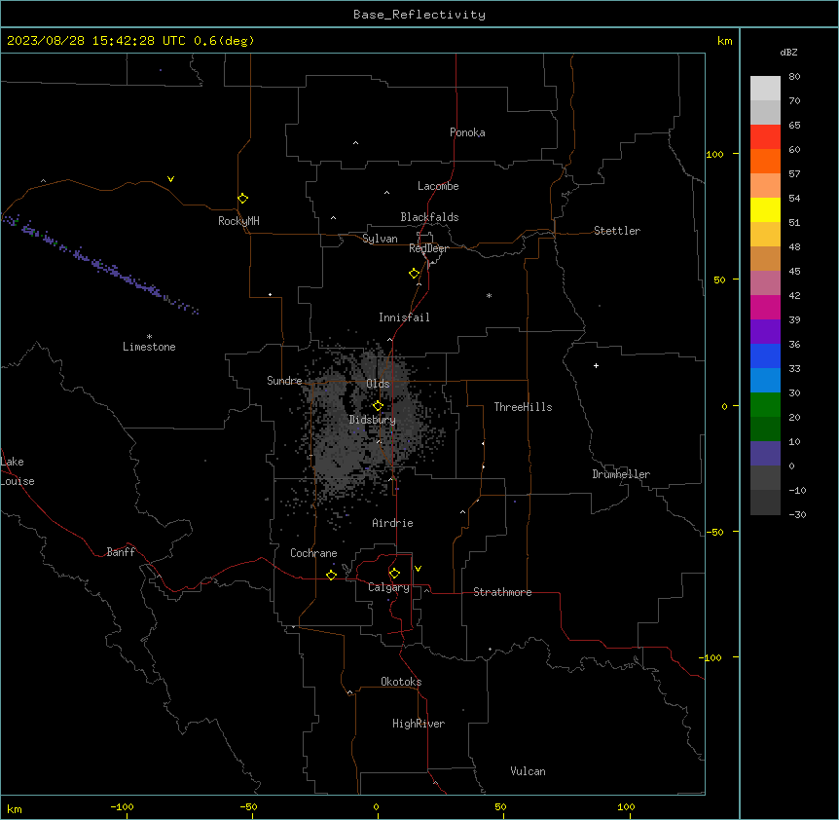Click the yellow diamond marker at RockyMH
Viewport: 839px width, 820px height.
[x=242, y=199]
